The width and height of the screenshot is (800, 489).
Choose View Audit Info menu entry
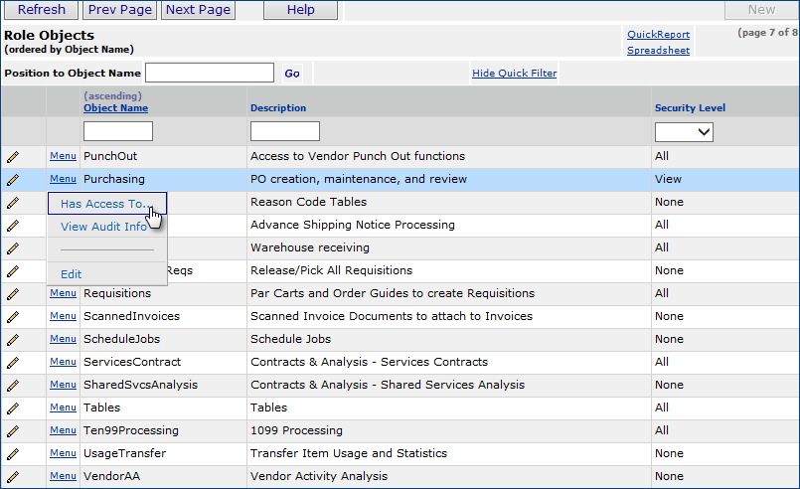[103, 227]
